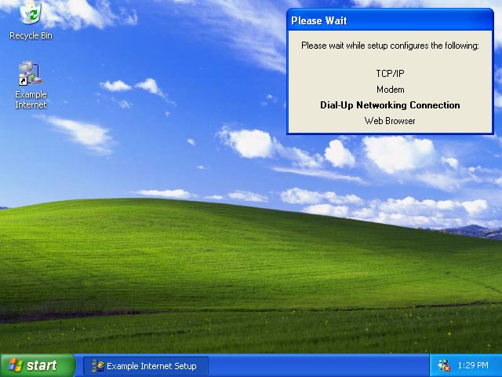Select the Example Internet shortcut icon
This screenshot has width=502, height=377.
click(31, 73)
